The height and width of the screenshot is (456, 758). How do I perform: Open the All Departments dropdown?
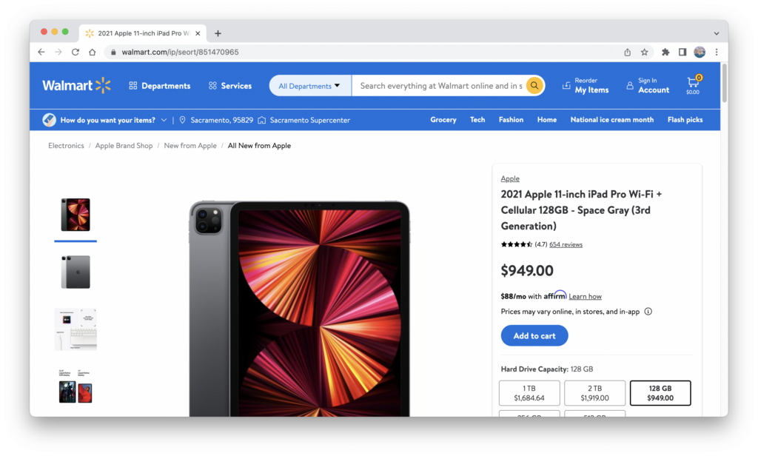[x=310, y=86]
